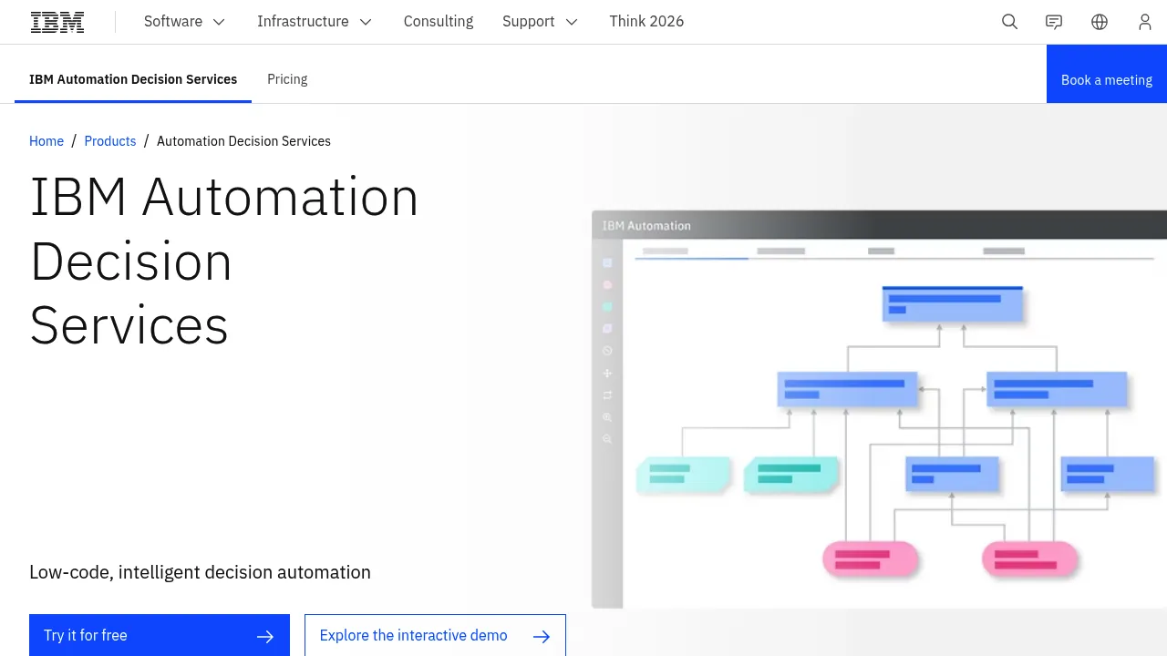The height and width of the screenshot is (656, 1167).
Task: Click the large page heading text
Action: [x=224, y=261]
